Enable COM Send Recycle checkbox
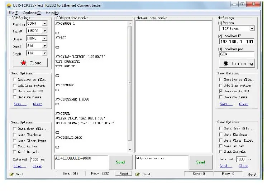The image size is (267, 191). [x=15, y=152]
